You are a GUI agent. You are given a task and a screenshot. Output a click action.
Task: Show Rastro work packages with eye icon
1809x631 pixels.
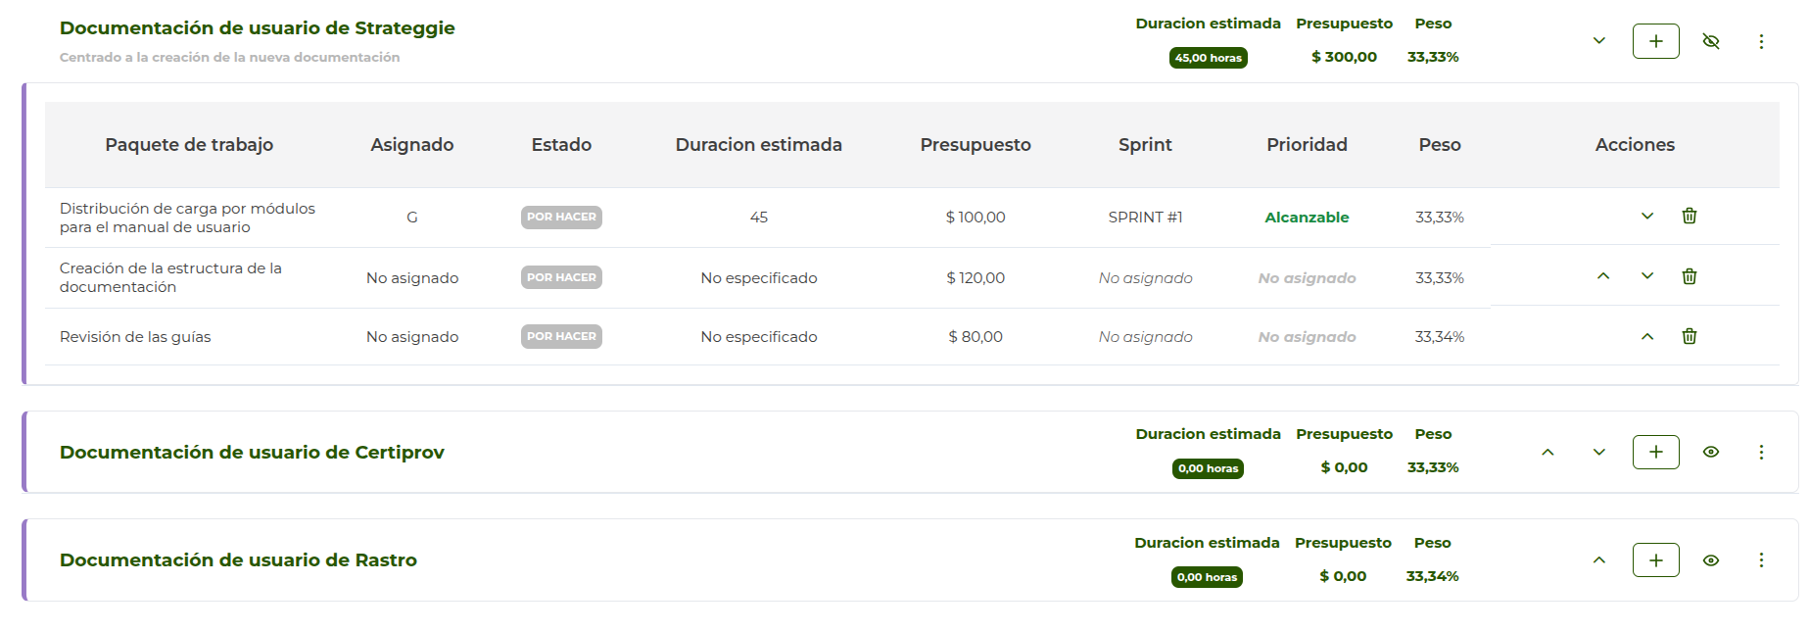(1711, 560)
